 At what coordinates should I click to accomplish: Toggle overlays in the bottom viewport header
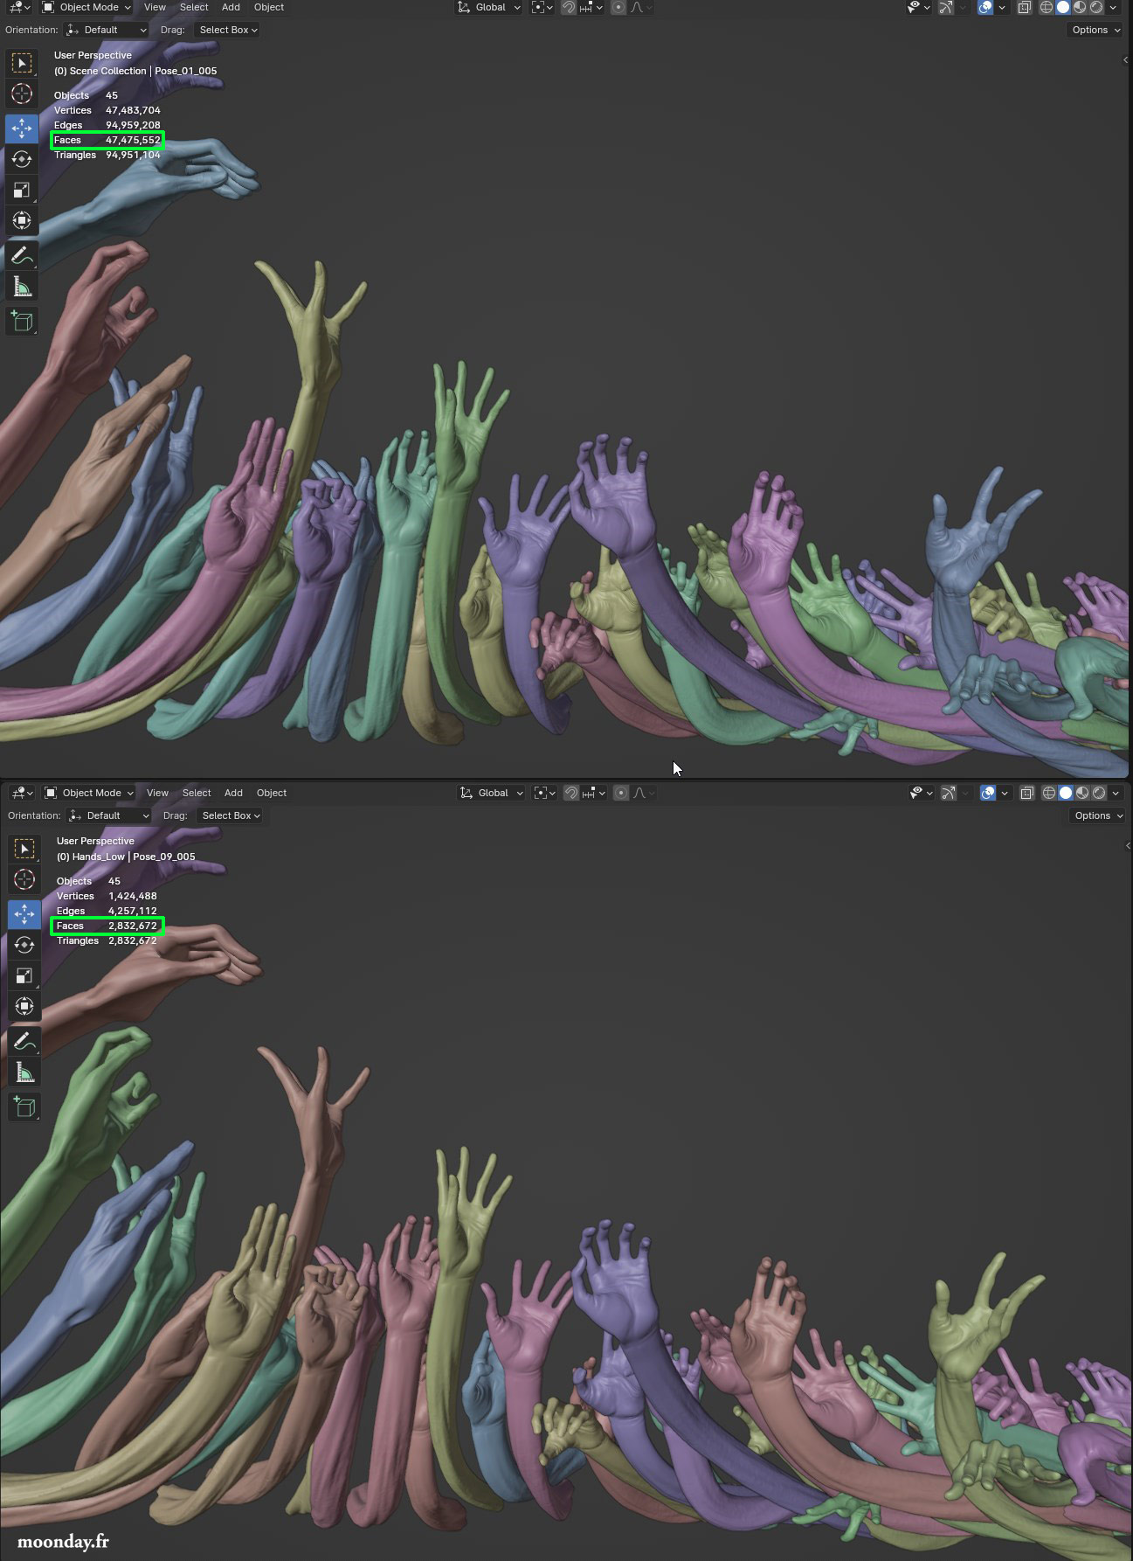tap(988, 793)
